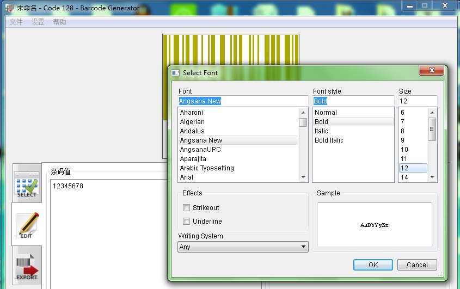Click the Select Font dialog title icon
The image size is (460, 289).
coord(175,72)
